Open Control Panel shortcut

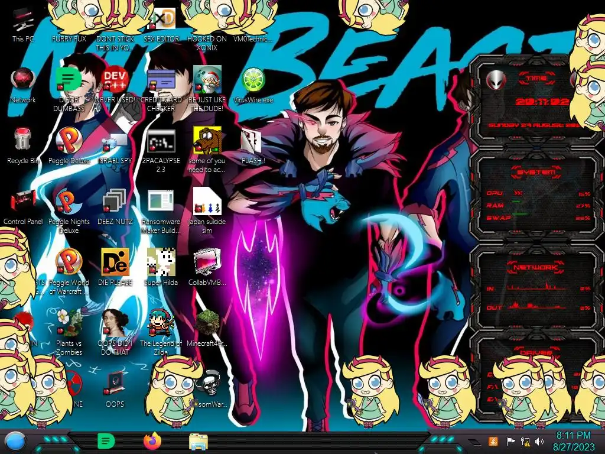23,207
